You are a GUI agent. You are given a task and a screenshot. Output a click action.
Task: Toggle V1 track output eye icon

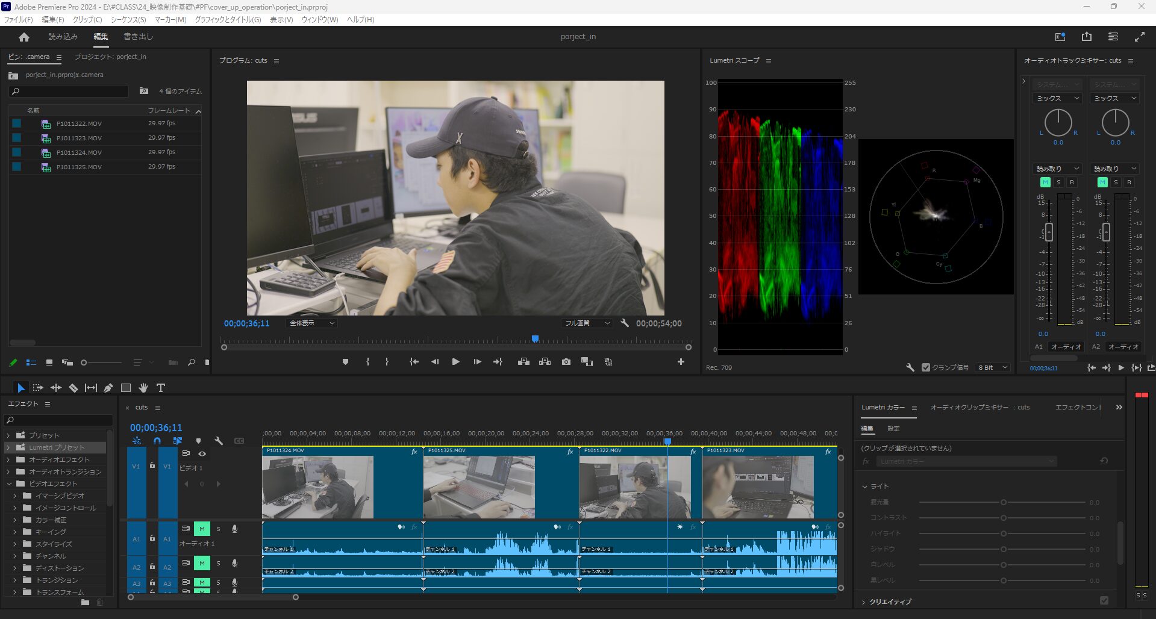[202, 454]
